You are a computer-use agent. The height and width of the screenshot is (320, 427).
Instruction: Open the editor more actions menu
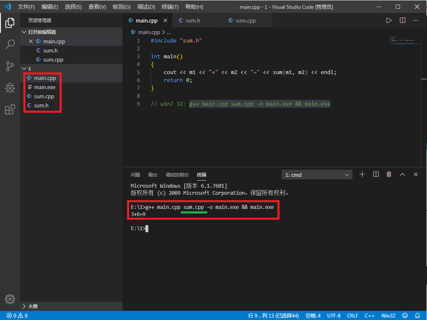point(415,20)
